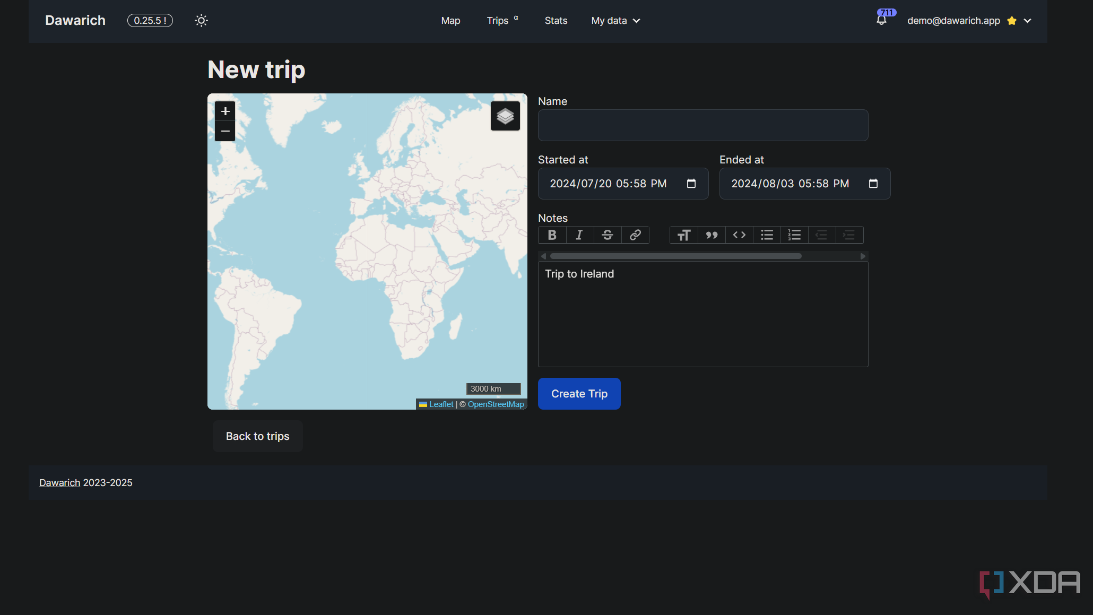Insert a block quote in Notes

coord(712,235)
